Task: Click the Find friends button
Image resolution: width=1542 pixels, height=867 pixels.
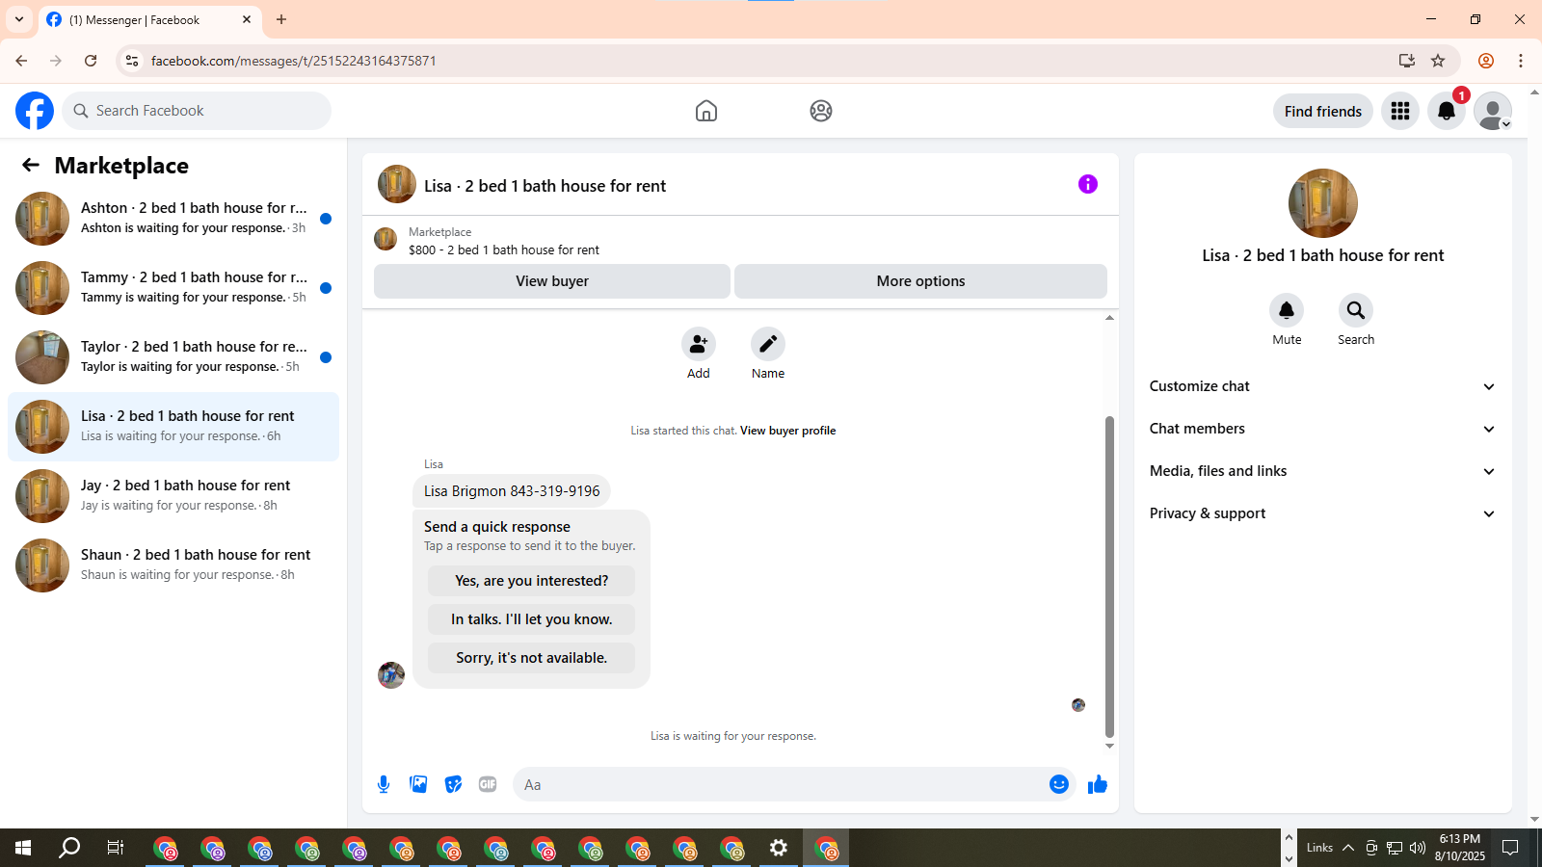Action: point(1322,111)
